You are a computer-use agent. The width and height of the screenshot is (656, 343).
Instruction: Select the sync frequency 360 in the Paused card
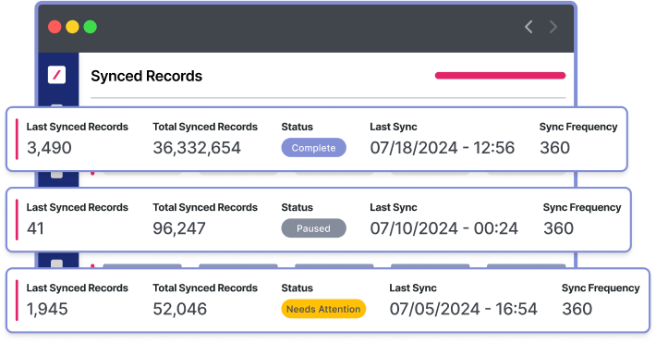(x=558, y=228)
